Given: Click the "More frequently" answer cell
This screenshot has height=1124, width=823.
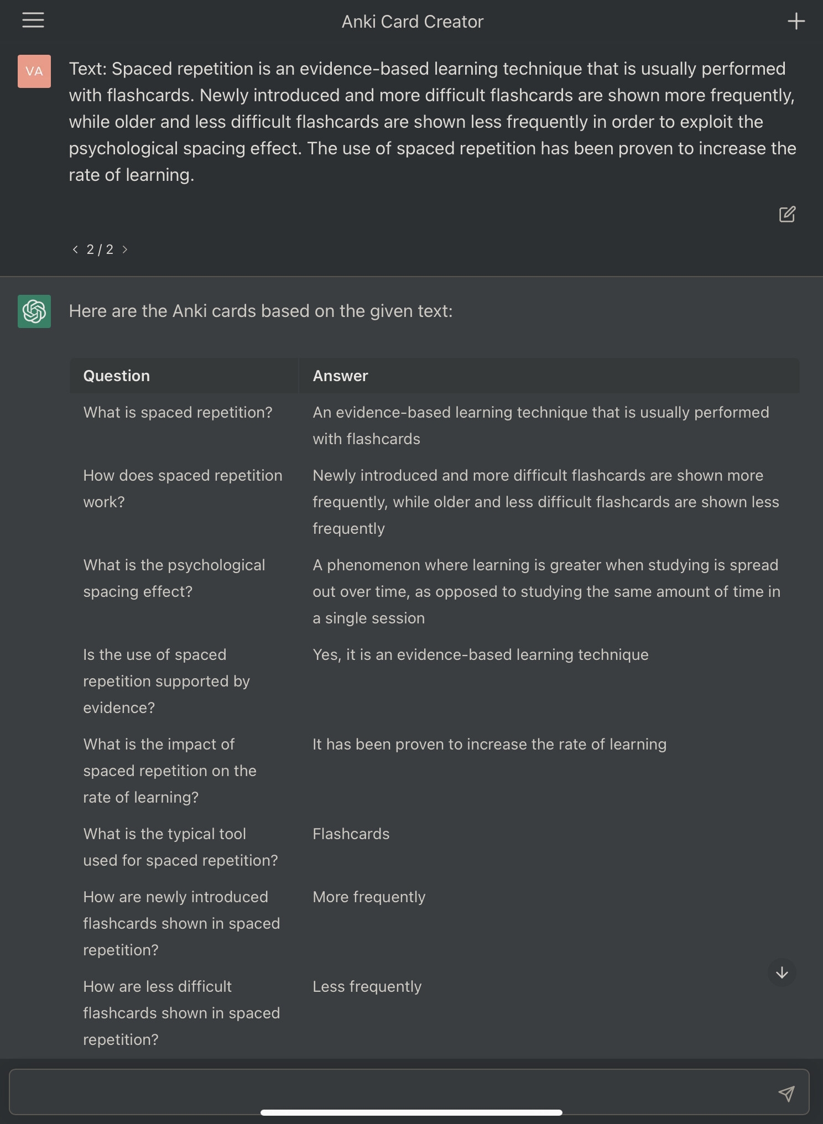Looking at the screenshot, I should click(x=369, y=897).
